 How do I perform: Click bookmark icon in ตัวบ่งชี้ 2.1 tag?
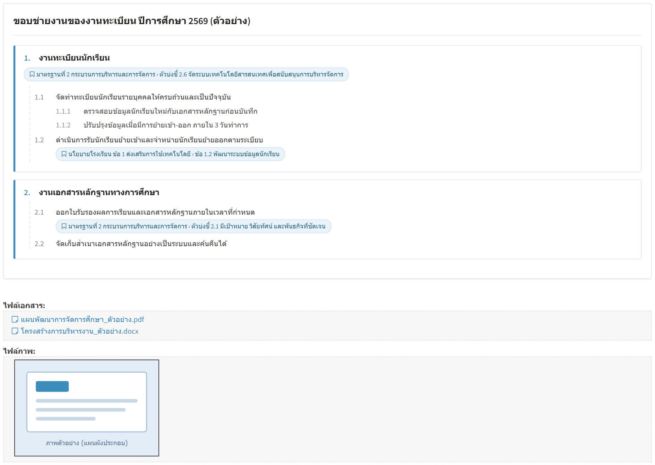click(x=64, y=226)
